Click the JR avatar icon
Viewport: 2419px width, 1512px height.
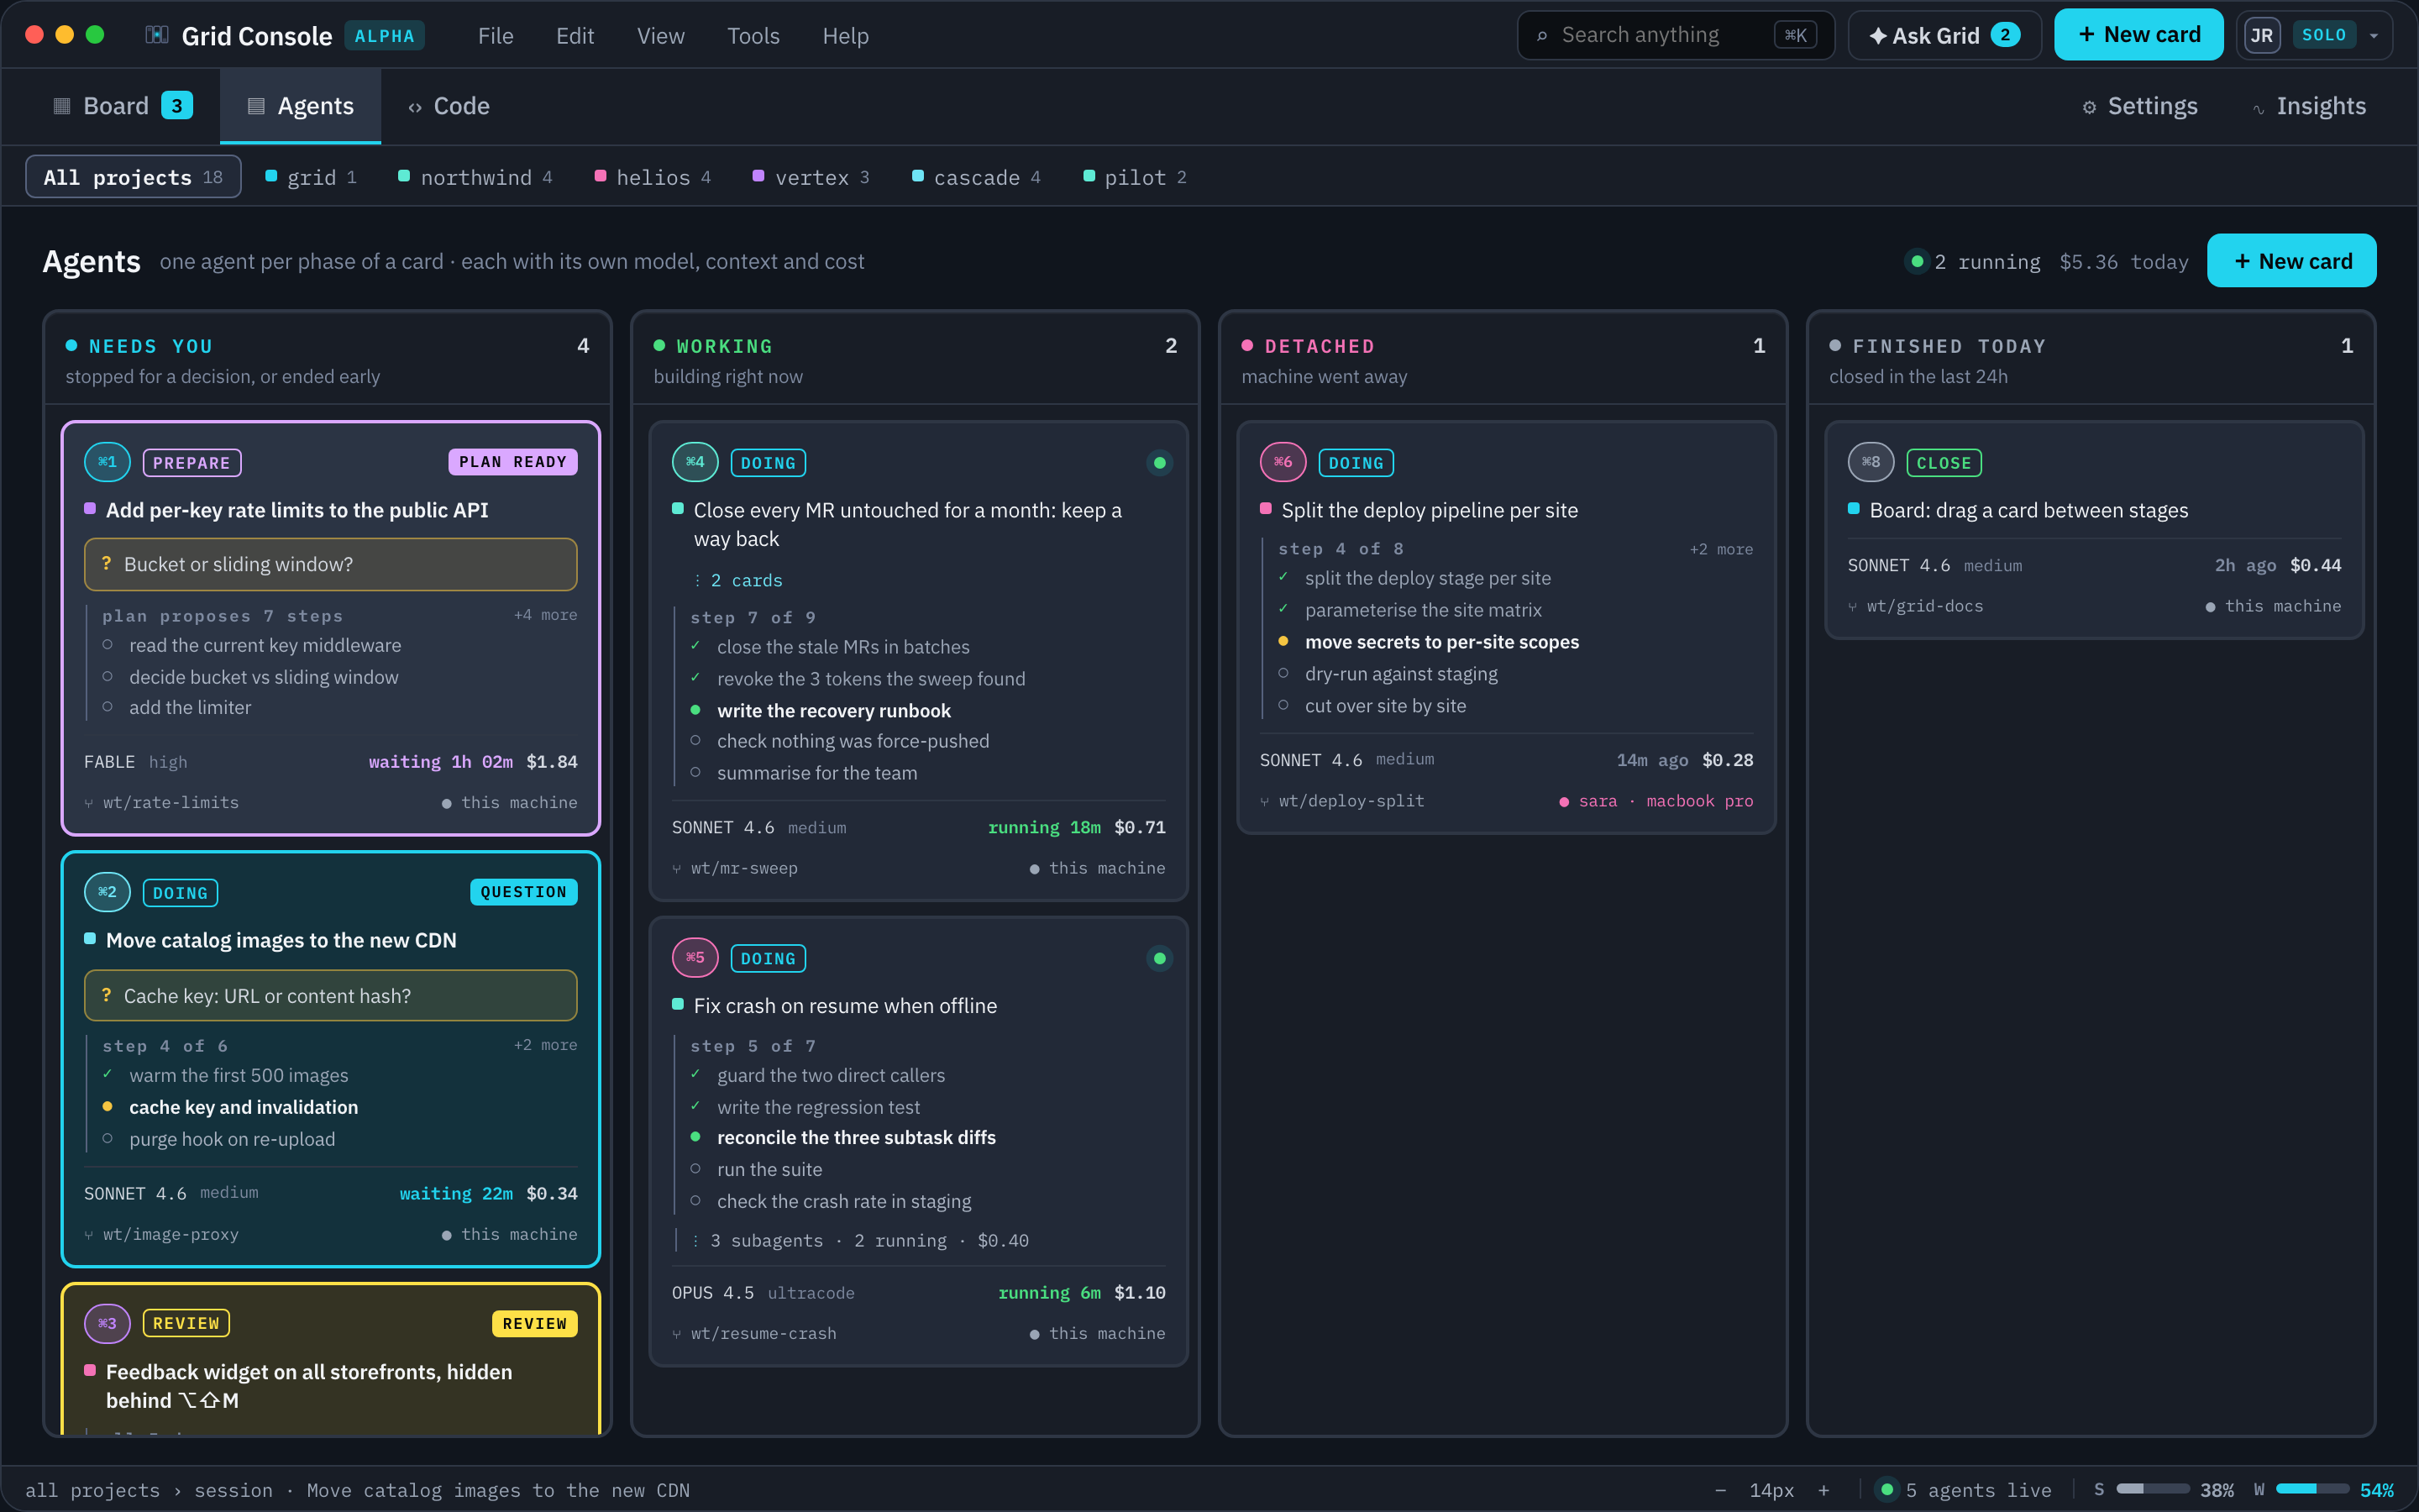2262,35
